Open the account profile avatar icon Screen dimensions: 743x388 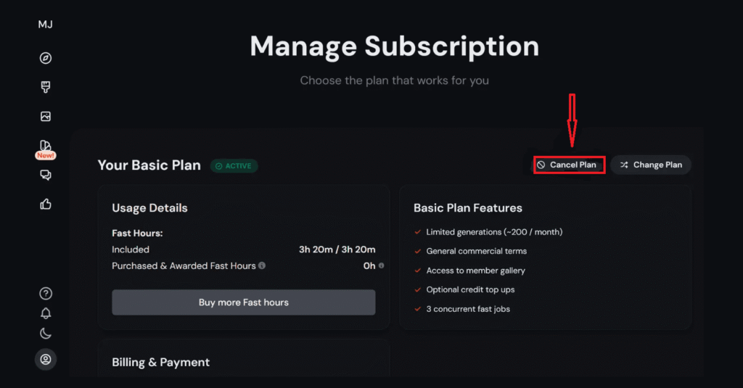click(46, 359)
